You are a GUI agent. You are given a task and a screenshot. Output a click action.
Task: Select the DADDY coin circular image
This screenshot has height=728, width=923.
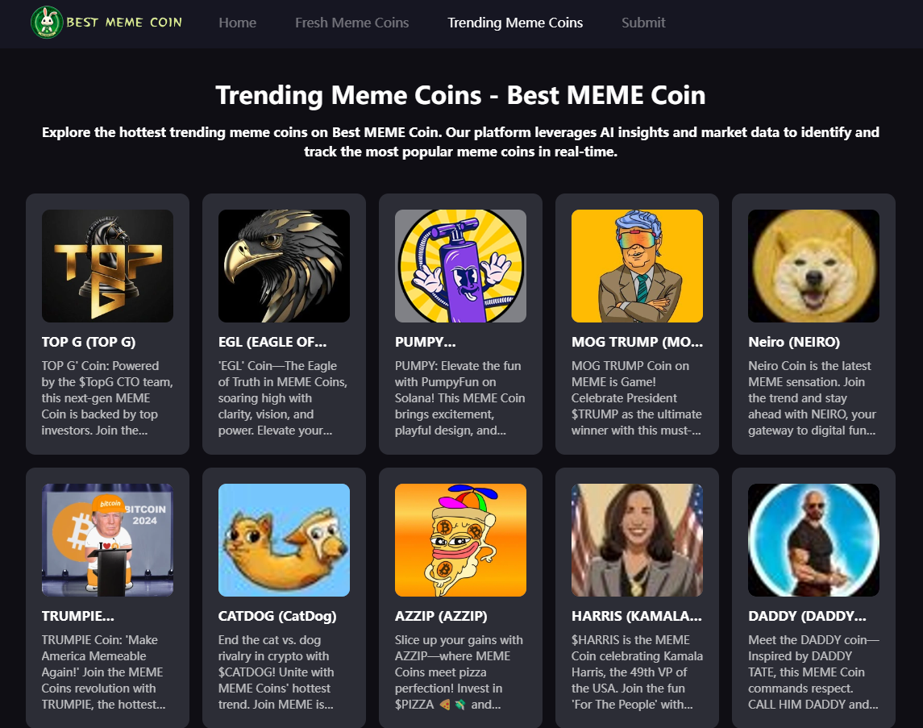tap(813, 540)
